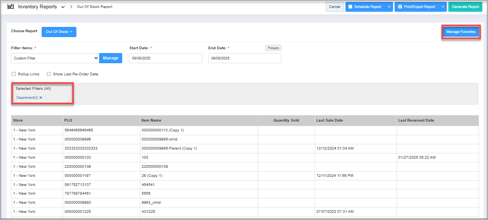Viewport: 488px width, 220px height.
Task: Click the calendar icon on Schedule Report
Action: tap(350, 7)
